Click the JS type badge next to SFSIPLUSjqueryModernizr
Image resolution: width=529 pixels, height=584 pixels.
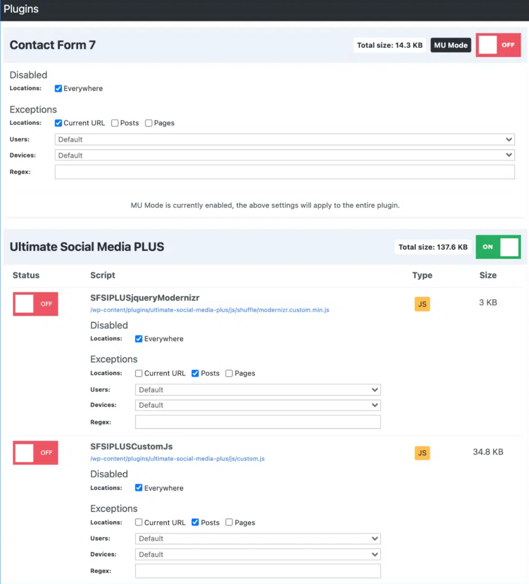[x=422, y=304]
